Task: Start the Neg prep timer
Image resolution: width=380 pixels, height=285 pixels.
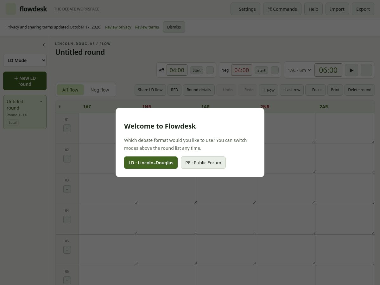Action: point(261,70)
